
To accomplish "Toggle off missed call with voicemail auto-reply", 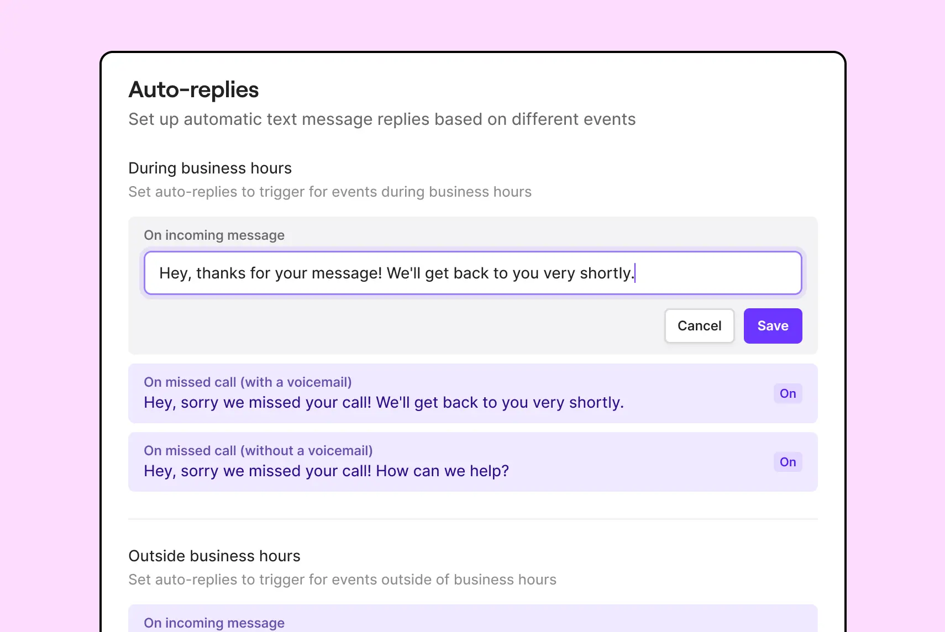I will [x=788, y=393].
